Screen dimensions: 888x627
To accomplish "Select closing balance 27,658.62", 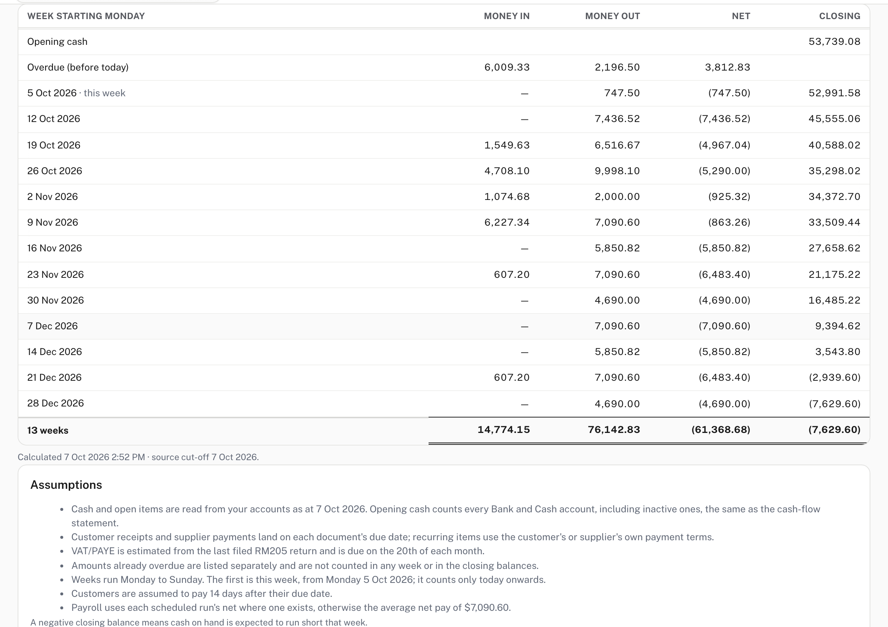I will tap(834, 248).
